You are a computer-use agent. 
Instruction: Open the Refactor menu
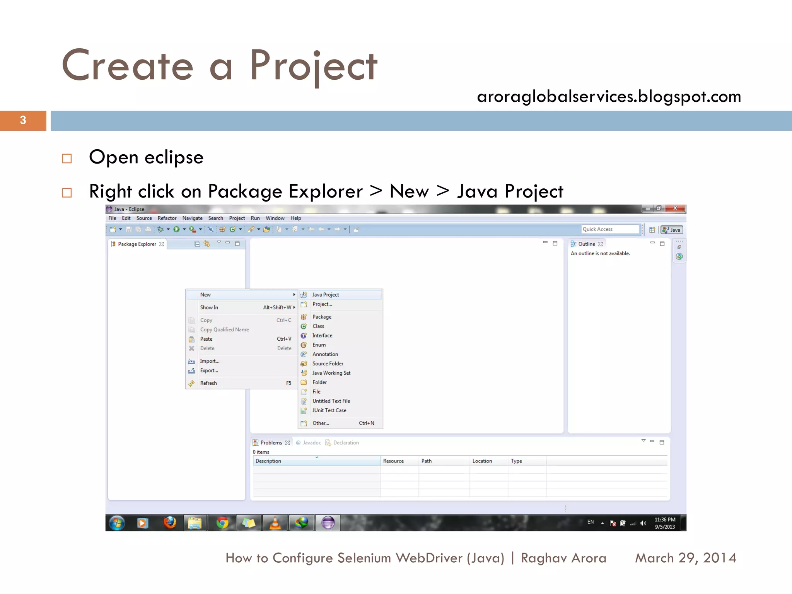tap(167, 218)
